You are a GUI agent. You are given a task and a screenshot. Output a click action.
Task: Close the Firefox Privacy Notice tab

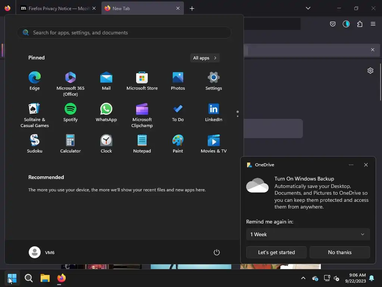point(94,8)
